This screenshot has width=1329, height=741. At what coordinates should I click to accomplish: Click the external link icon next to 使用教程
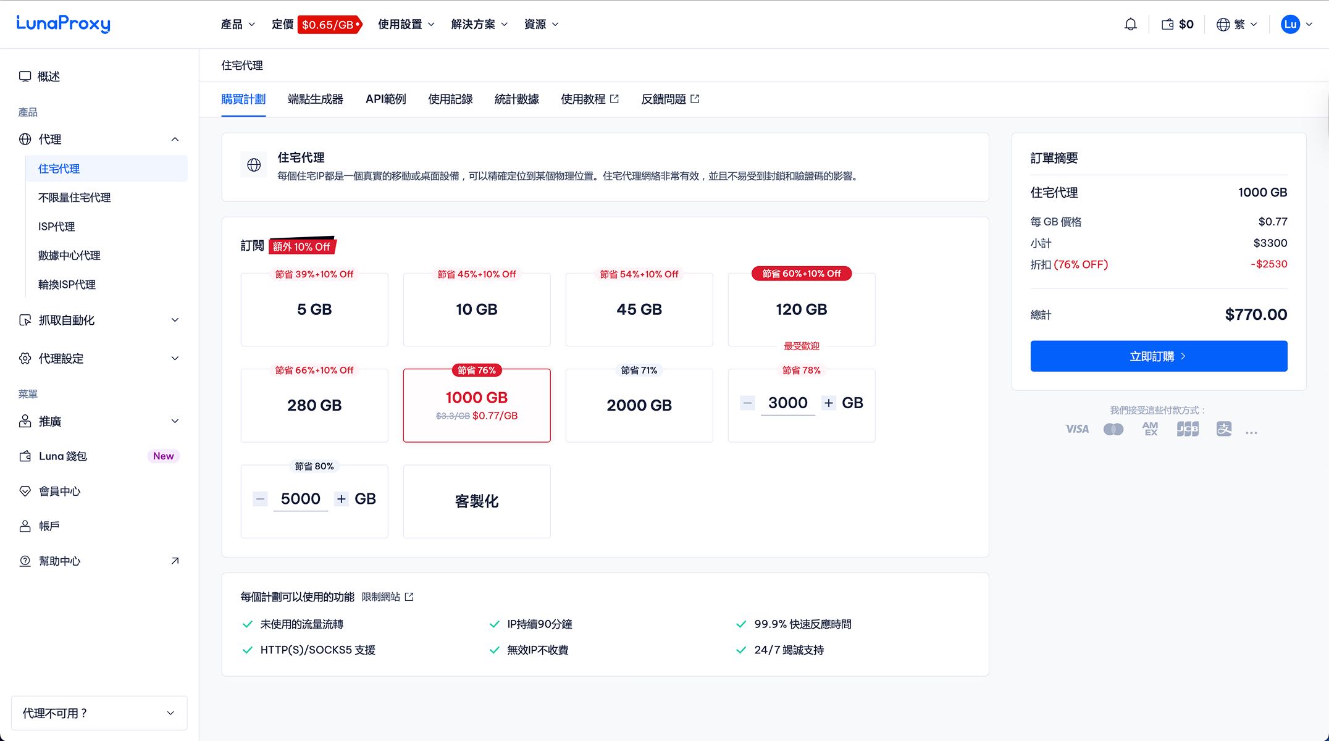tap(614, 99)
